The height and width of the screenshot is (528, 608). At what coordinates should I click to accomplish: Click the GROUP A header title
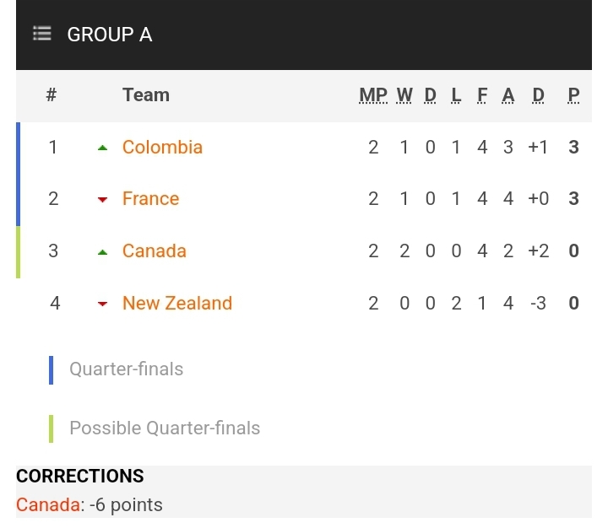110,35
